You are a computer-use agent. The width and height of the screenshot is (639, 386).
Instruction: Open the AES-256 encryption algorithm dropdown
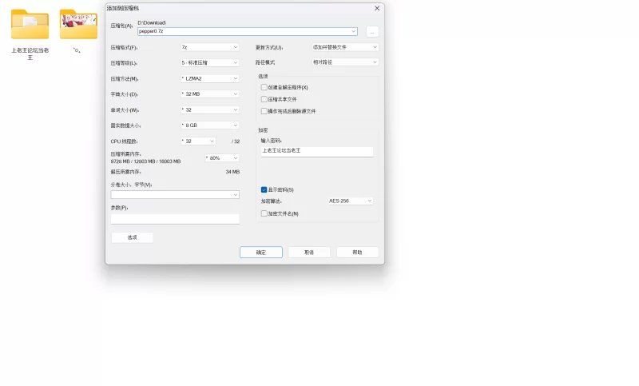[x=351, y=201]
